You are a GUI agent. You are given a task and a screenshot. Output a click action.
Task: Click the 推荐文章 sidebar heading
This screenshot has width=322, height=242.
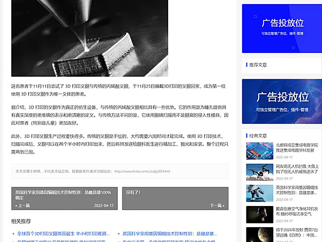(x=258, y=65)
